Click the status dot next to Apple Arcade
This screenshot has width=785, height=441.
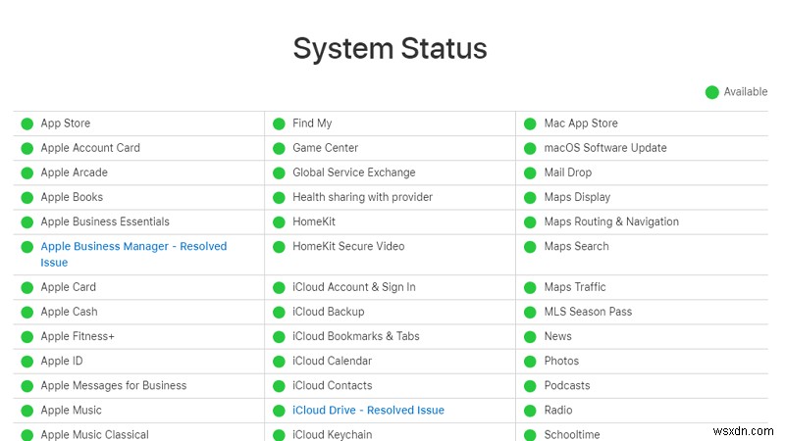click(x=27, y=173)
